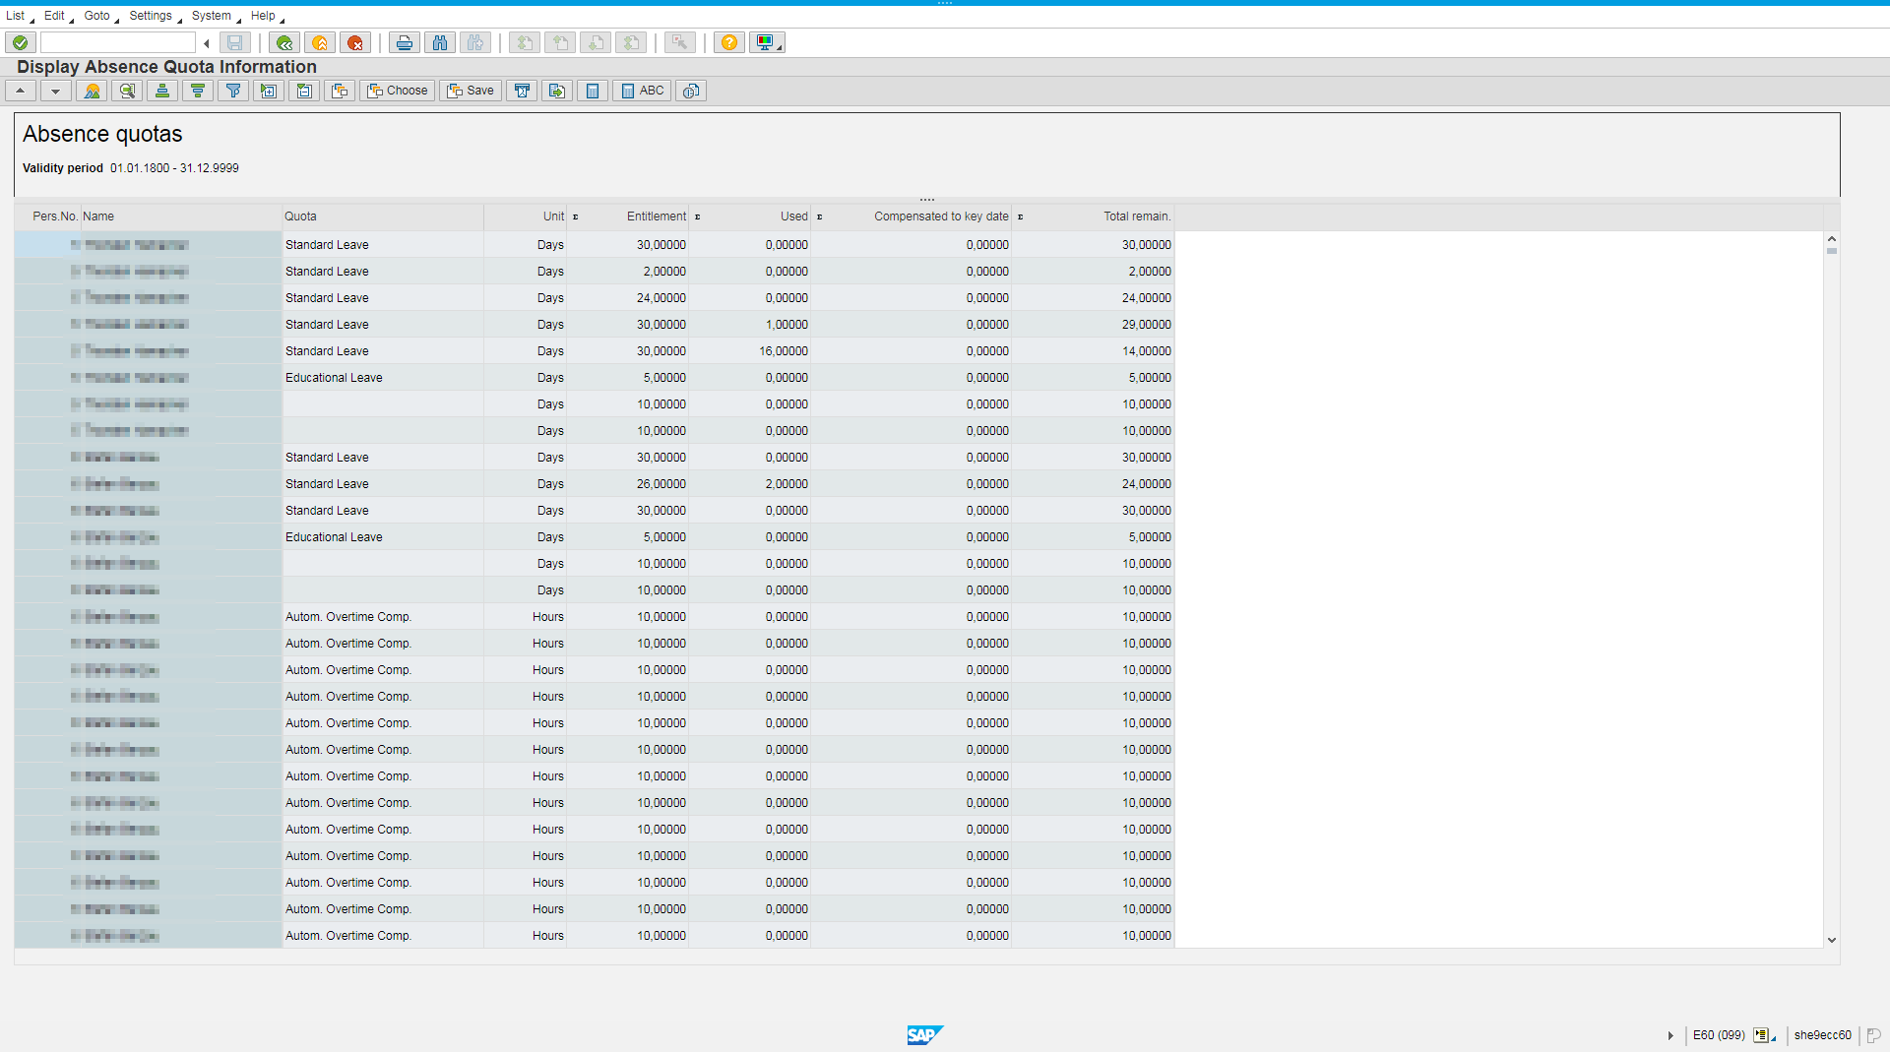Open the Edit menu

pyautogui.click(x=54, y=16)
